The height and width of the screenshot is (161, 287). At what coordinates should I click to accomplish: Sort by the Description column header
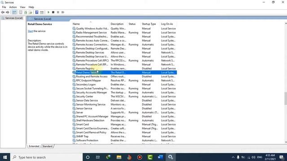[x=118, y=24]
